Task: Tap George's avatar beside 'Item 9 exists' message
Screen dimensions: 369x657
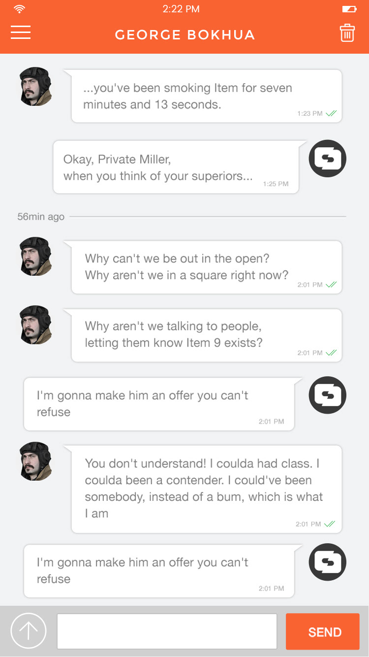Action: 36,325
